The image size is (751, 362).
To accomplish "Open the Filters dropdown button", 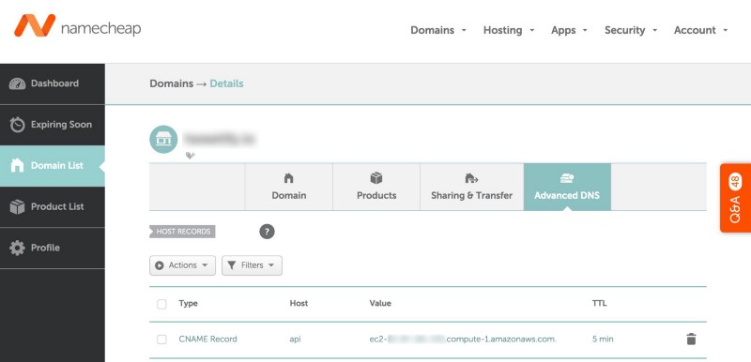I will 252,265.
